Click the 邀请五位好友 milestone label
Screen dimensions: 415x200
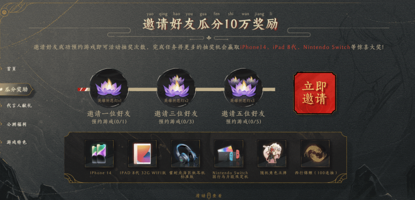click(243, 114)
